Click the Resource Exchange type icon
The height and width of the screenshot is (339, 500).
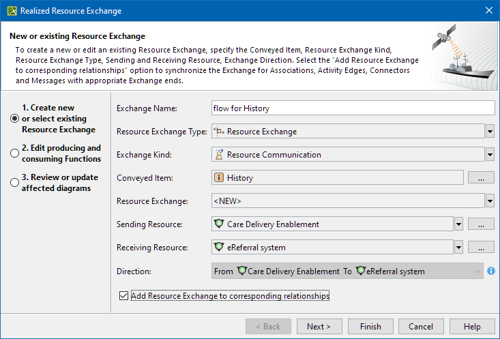click(219, 132)
